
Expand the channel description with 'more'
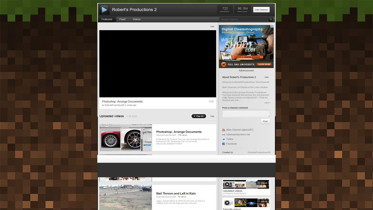tap(267, 103)
